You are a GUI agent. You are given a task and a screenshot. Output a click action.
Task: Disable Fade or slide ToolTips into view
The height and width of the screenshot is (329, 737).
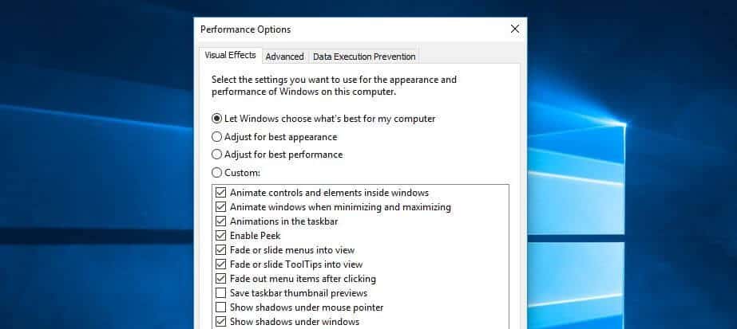point(220,264)
